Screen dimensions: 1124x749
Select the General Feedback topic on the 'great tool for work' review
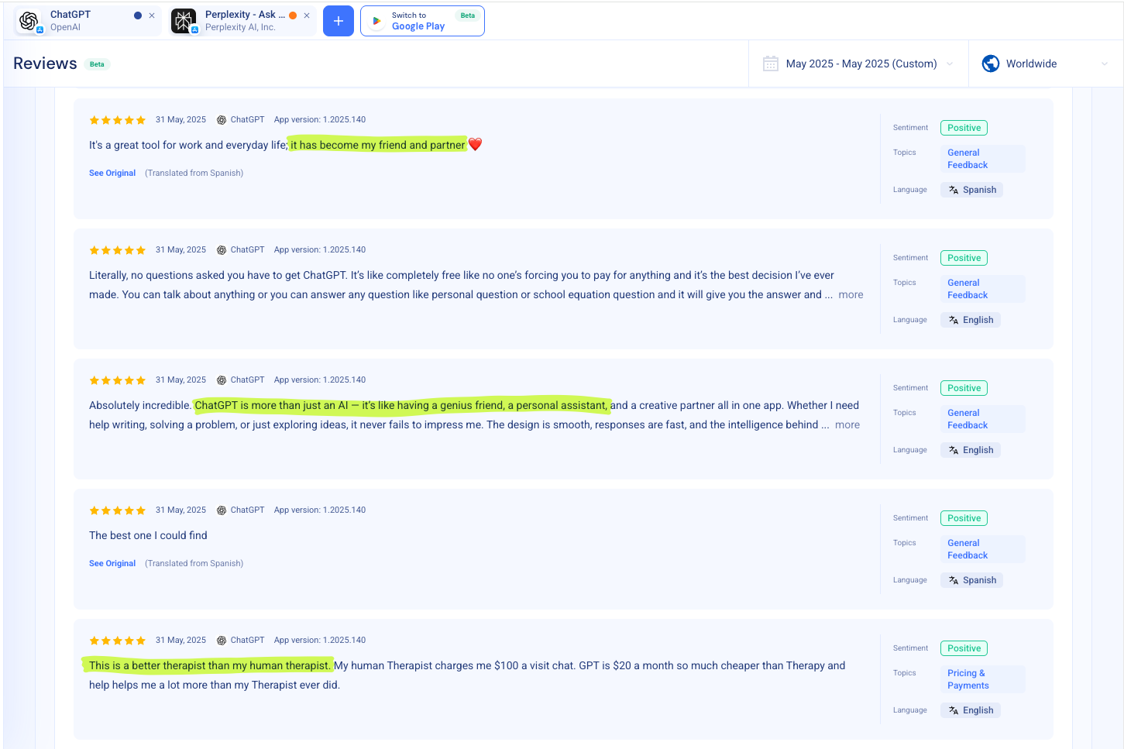[x=982, y=159]
